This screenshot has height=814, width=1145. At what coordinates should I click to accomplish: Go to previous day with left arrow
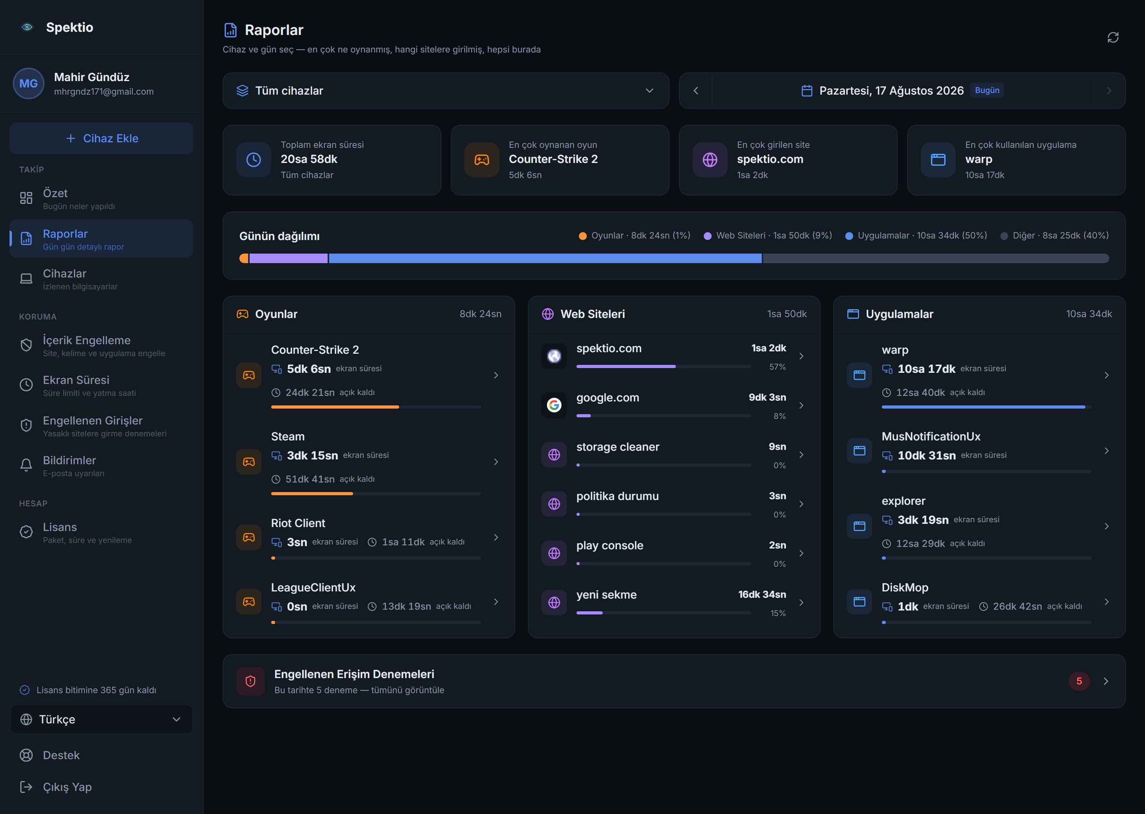point(696,91)
